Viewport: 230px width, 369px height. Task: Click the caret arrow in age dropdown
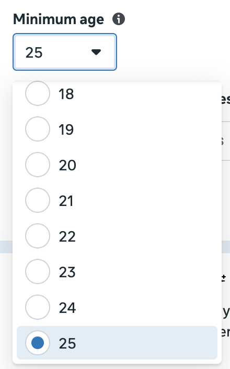[96, 52]
